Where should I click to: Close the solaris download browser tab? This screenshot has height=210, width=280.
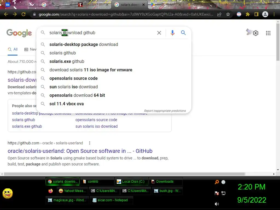pyautogui.click(x=143, y=5)
